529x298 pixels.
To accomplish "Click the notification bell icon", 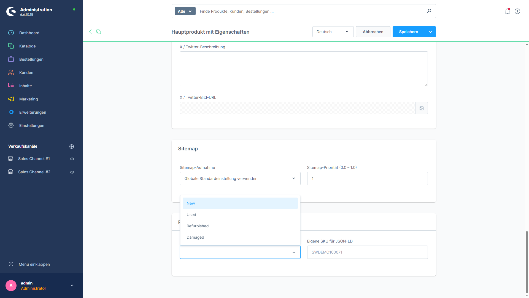I will click(507, 11).
